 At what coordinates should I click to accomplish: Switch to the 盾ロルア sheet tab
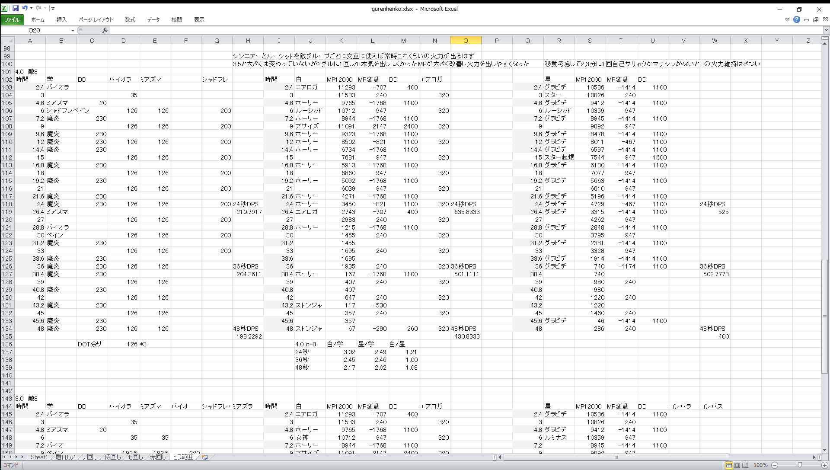(x=65, y=457)
